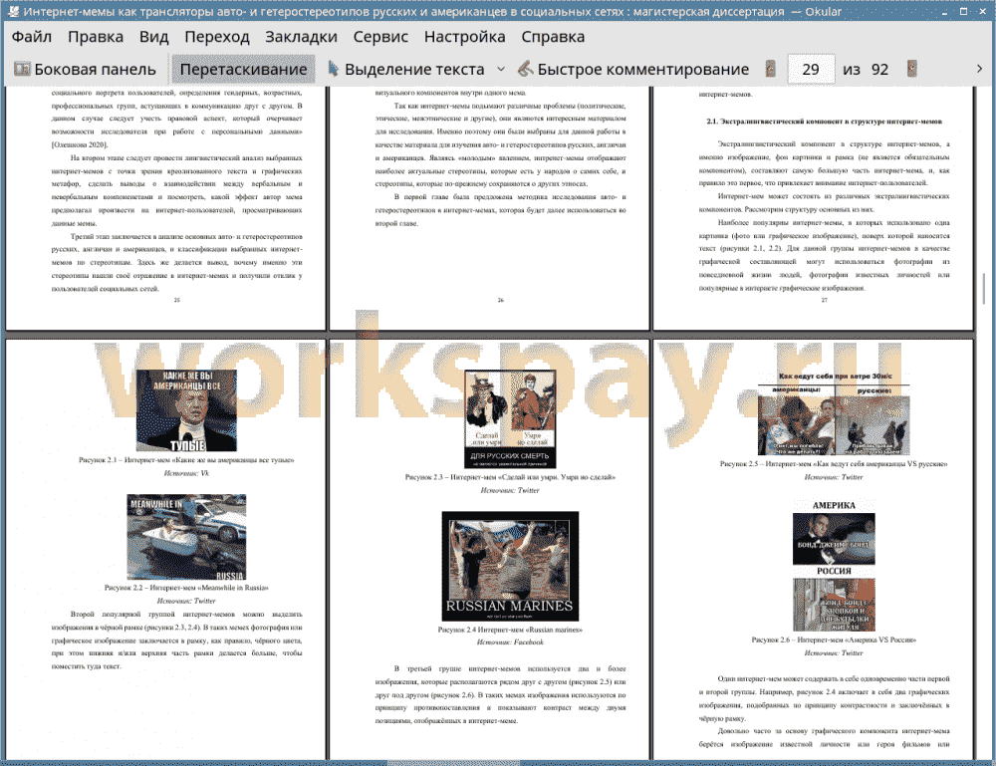Go to previous page with arrow icon
996x766 pixels.
[771, 69]
